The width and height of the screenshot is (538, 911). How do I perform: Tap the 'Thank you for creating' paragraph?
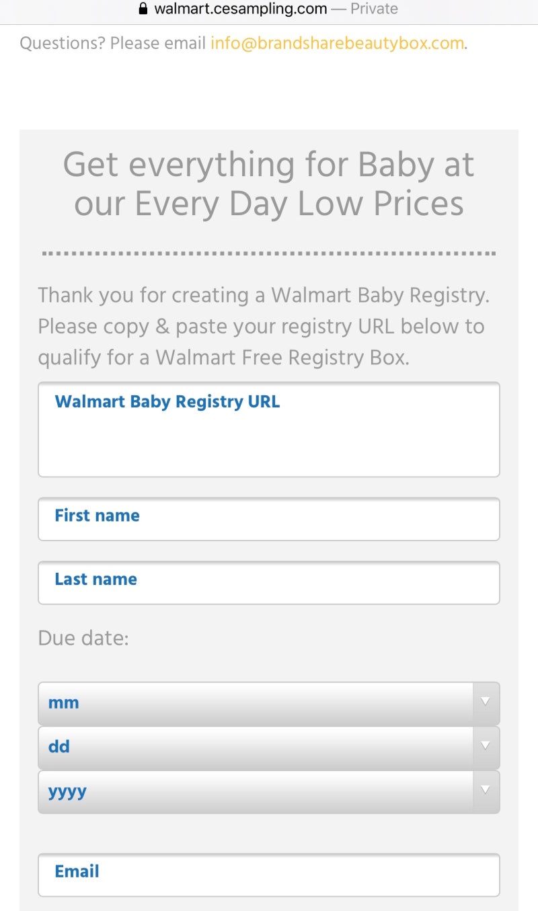coord(262,327)
